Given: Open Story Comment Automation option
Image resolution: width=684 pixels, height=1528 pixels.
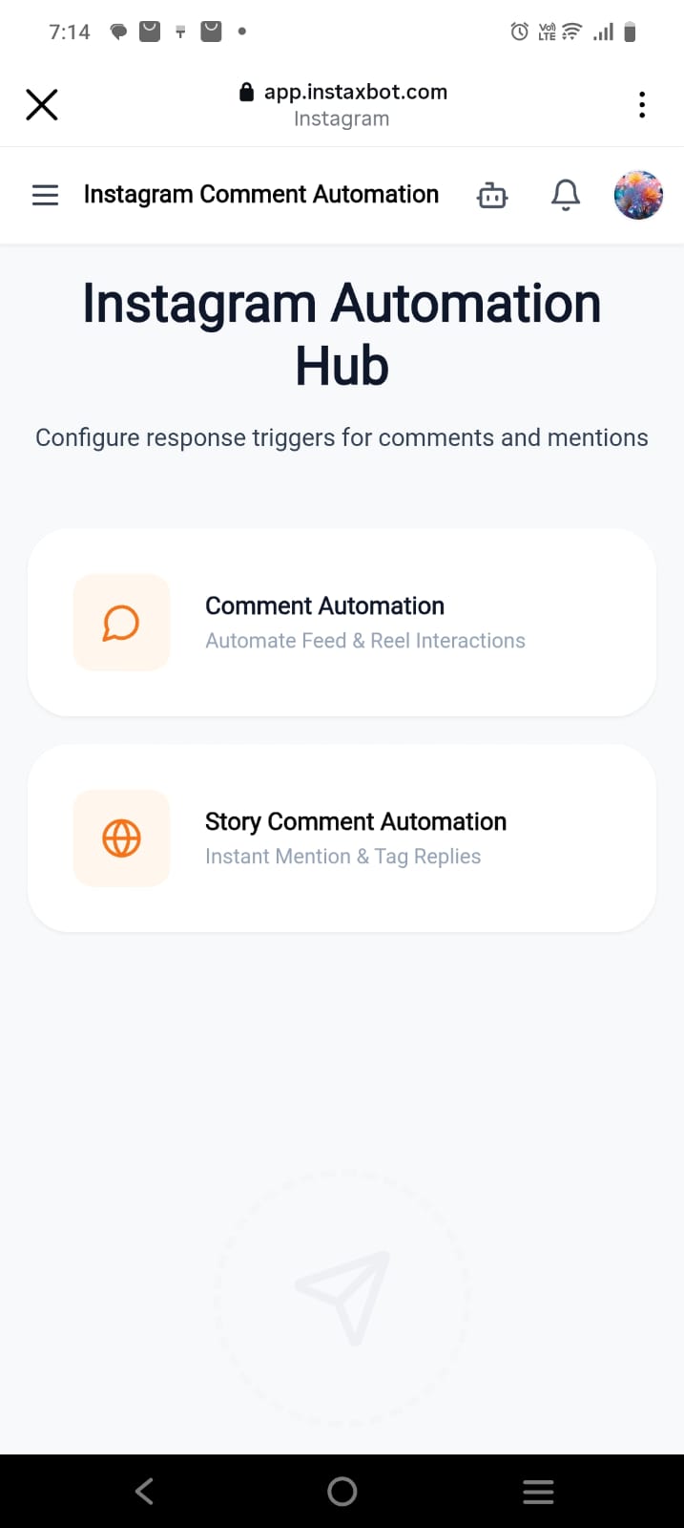Looking at the screenshot, I should pyautogui.click(x=355, y=822).
